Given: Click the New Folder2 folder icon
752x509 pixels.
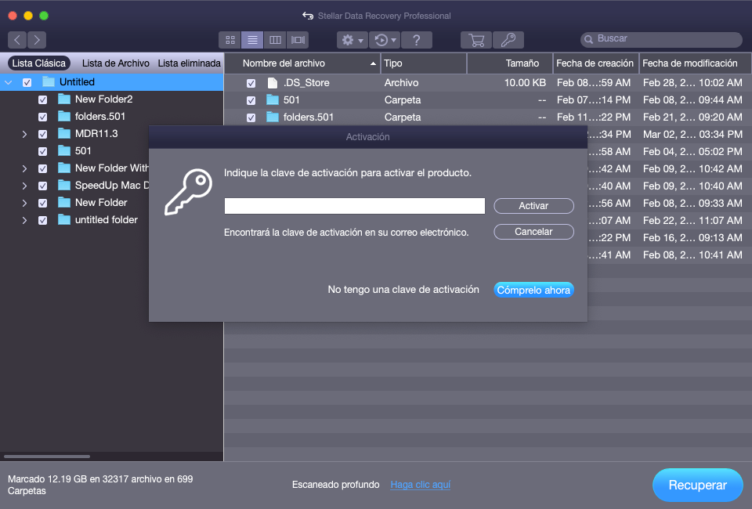Looking at the screenshot, I should tap(64, 99).
